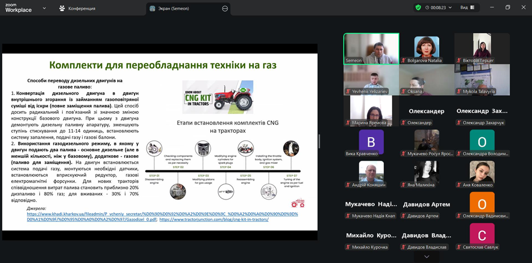Screen dimensions: 532x263
Task: Click Вика Кравченко's purple B avatar
Action: click(x=371, y=142)
